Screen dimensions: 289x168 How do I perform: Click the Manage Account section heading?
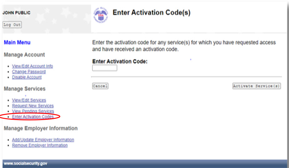[24, 55]
